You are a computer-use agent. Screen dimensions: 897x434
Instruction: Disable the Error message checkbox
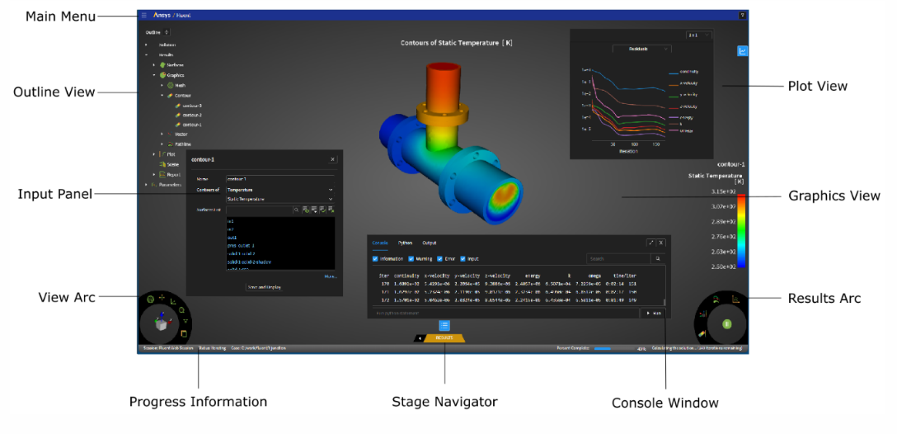click(440, 258)
